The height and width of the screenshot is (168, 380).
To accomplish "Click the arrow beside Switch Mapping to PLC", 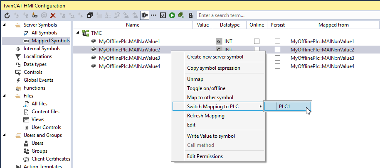I will point(260,106).
